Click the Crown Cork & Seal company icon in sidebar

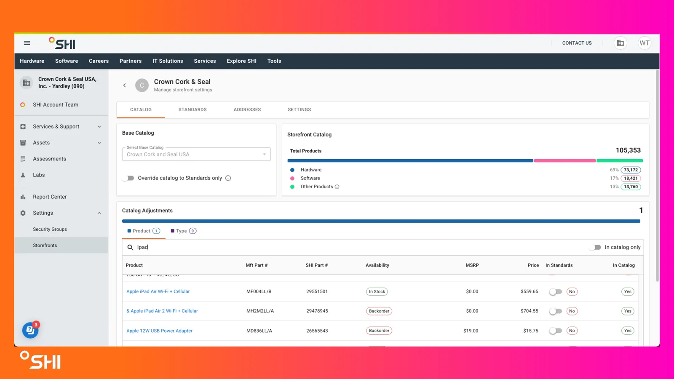(27, 83)
